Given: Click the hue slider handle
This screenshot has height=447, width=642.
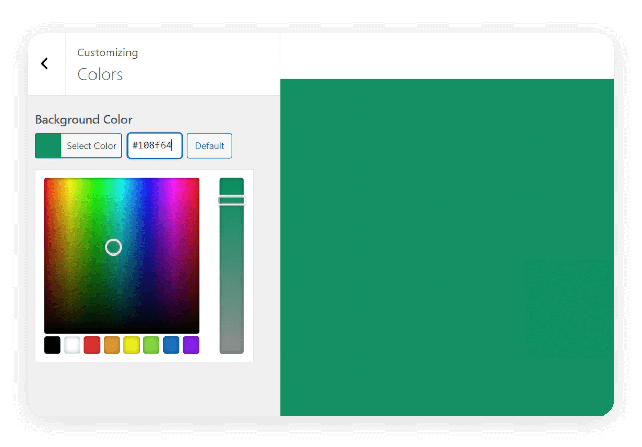Looking at the screenshot, I should click(x=232, y=200).
